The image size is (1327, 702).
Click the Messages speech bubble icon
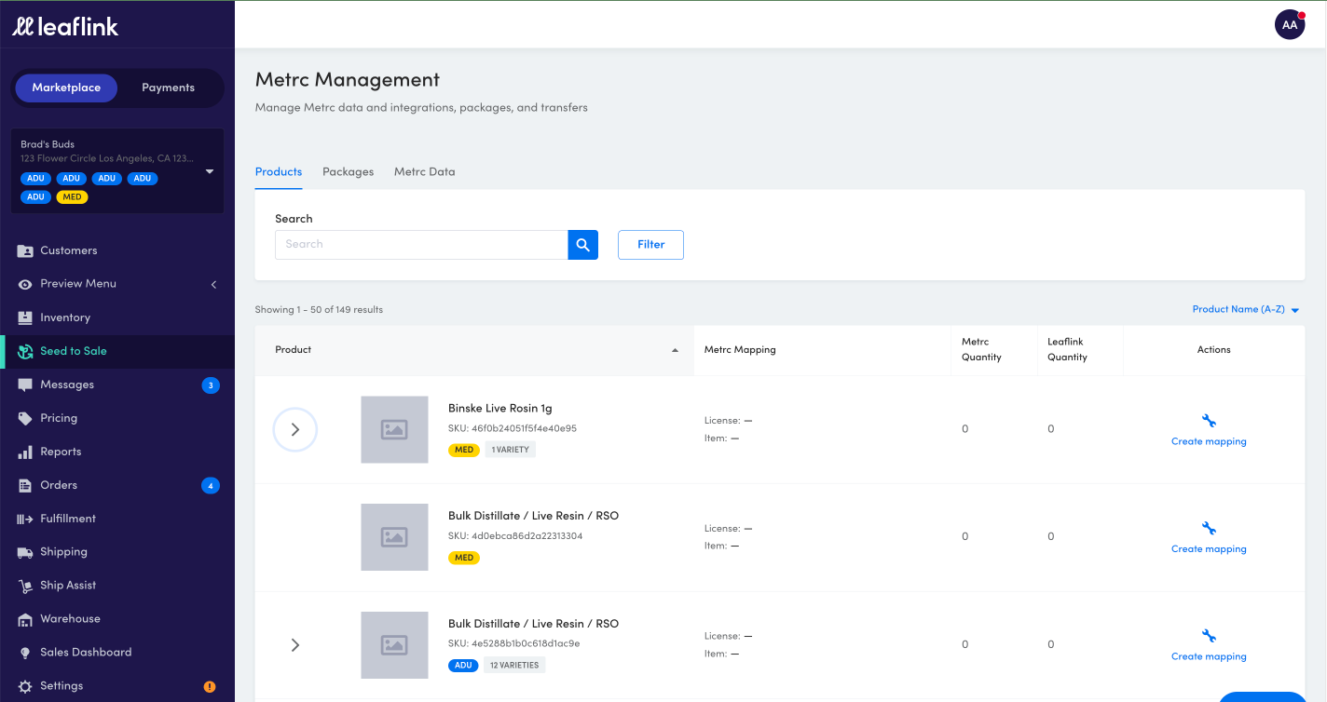pyautogui.click(x=25, y=385)
